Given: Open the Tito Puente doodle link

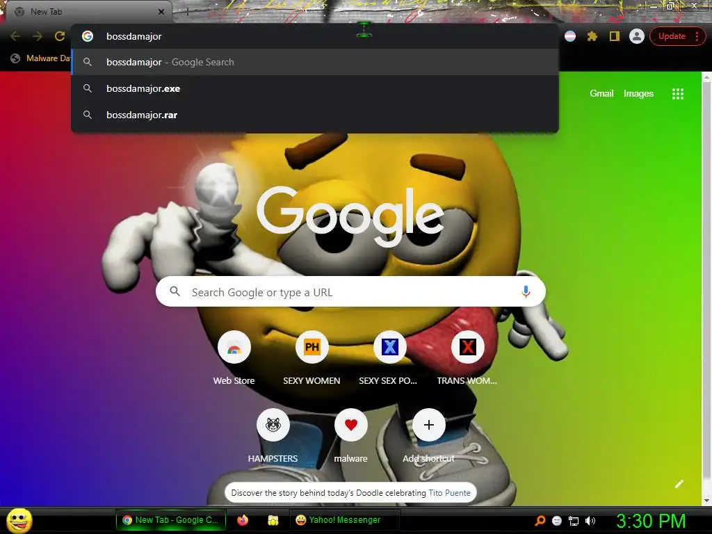Looking at the screenshot, I should tap(449, 493).
